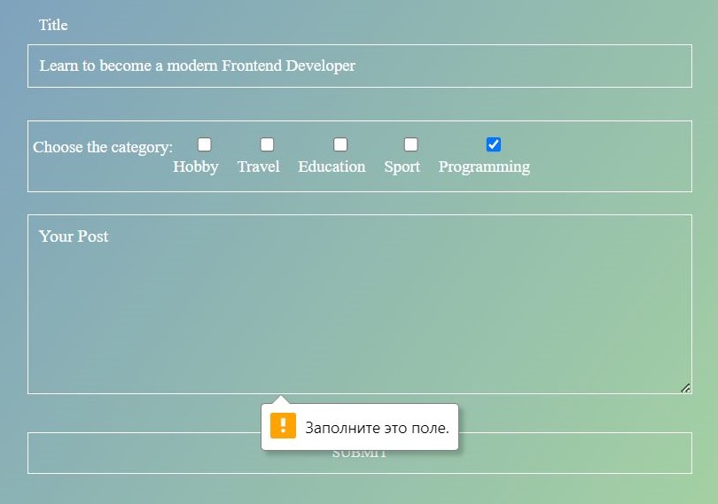Click the Title label above the input
Viewport: 718px width, 504px height.
[53, 25]
